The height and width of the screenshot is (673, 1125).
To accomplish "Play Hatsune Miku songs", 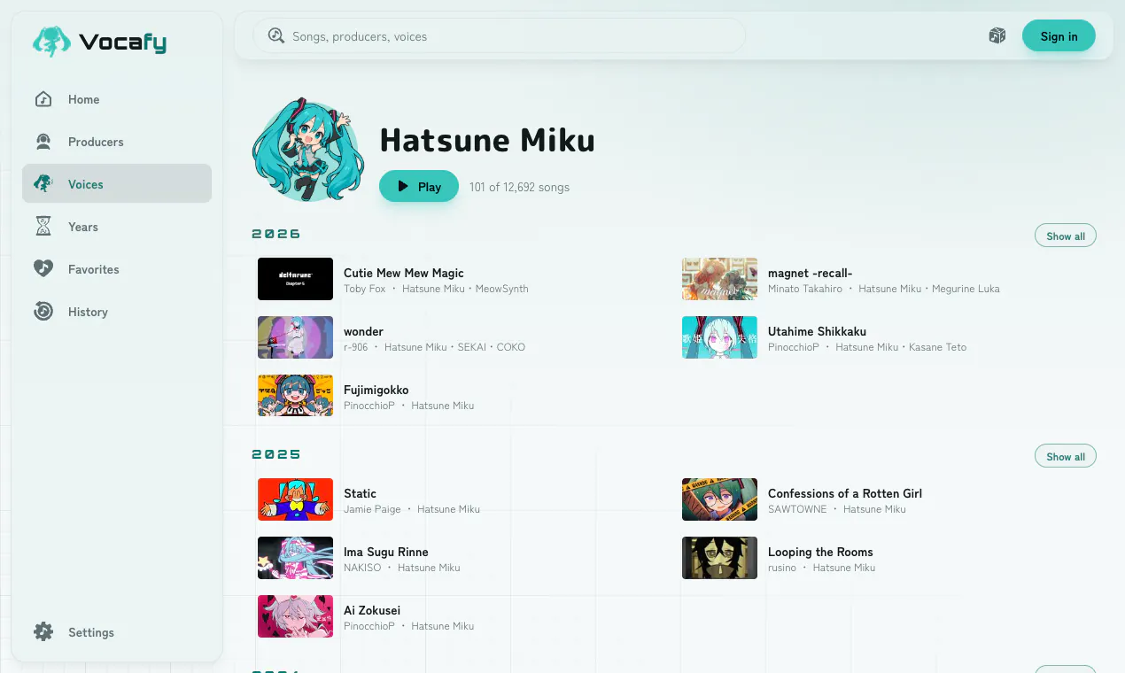I will tap(419, 187).
